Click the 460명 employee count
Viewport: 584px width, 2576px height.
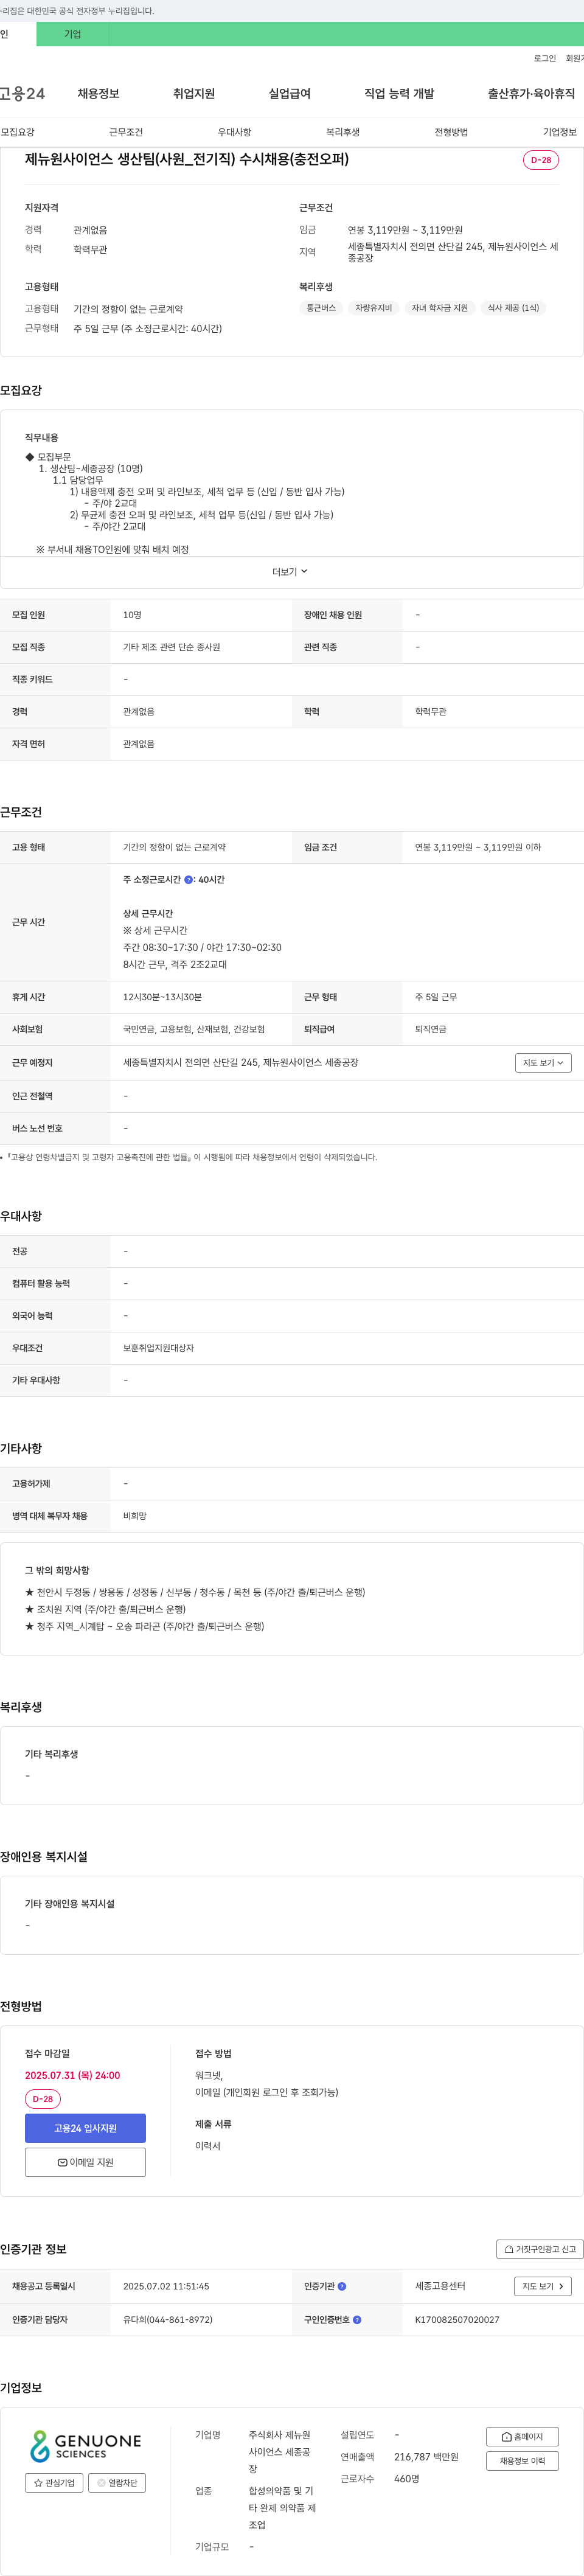pyautogui.click(x=407, y=2479)
